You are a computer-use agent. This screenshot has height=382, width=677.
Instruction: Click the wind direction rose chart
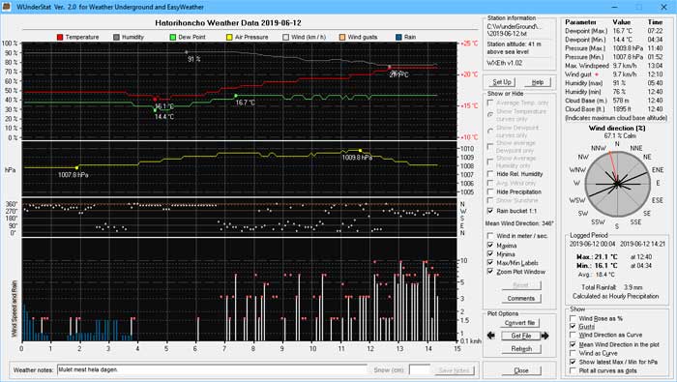coord(617,184)
